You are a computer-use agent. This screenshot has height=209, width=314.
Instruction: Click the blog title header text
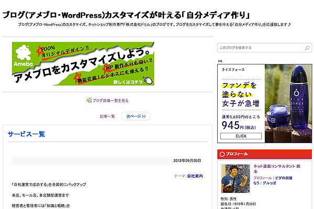click(x=126, y=15)
